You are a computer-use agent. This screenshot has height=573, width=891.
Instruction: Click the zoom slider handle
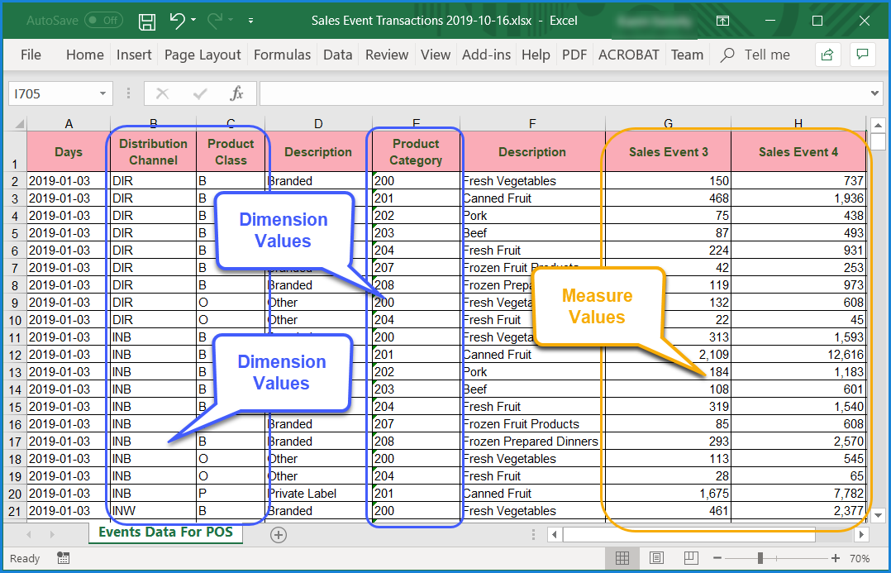(x=760, y=558)
